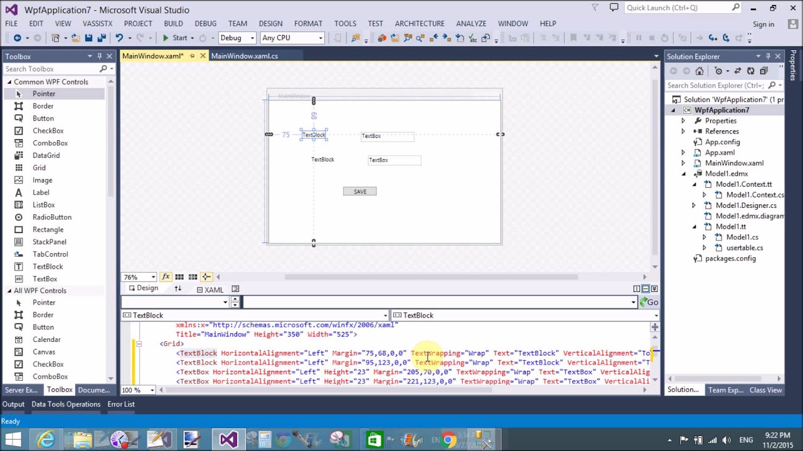Click the Pending Changes Filter clock icon
This screenshot has height=451, width=803.
(719, 71)
